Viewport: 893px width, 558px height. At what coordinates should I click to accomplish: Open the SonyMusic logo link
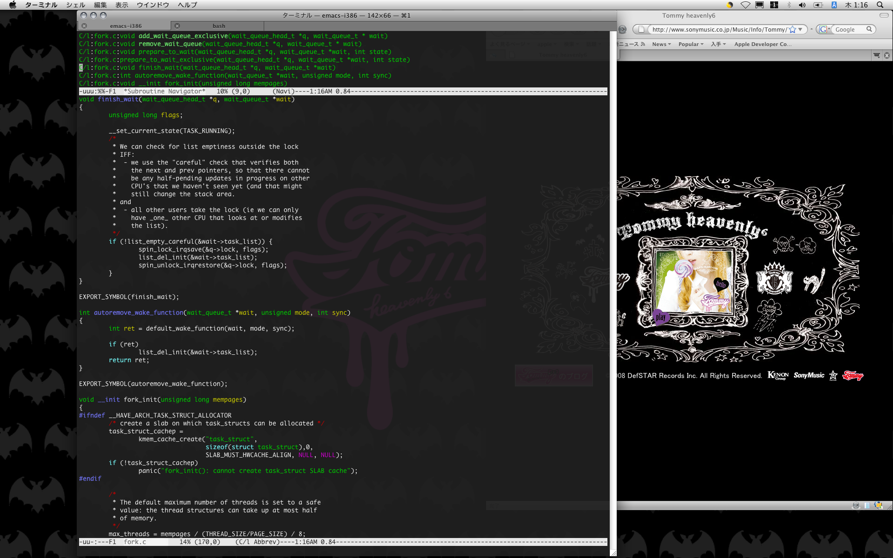809,376
